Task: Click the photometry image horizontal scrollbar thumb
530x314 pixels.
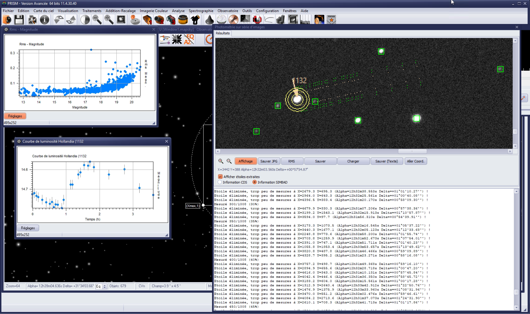Action: [412, 151]
